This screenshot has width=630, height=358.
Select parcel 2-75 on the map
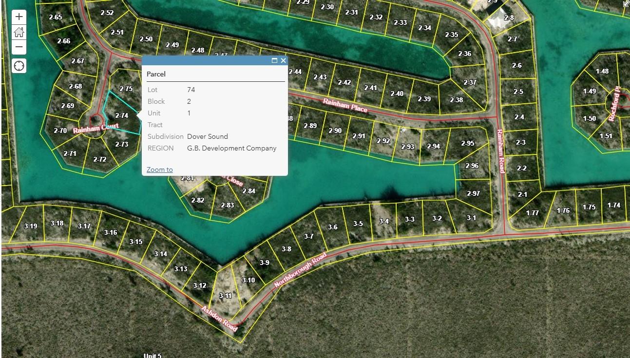[126, 89]
